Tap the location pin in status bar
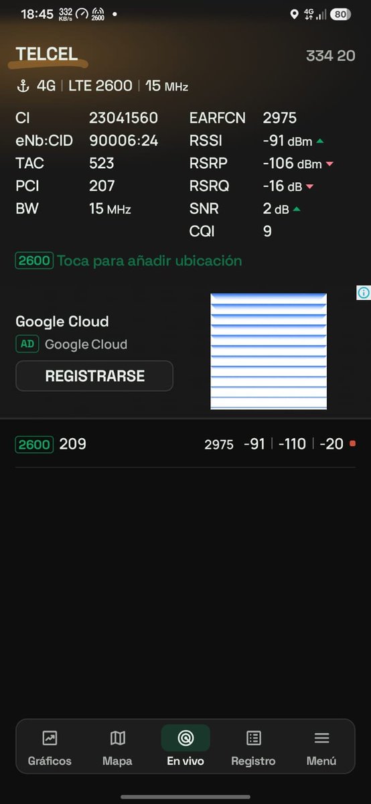371x804 pixels. [293, 14]
